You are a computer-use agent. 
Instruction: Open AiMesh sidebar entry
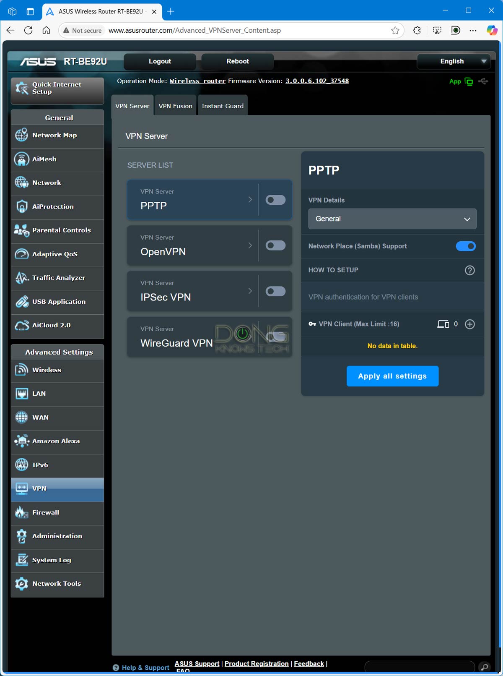[57, 159]
